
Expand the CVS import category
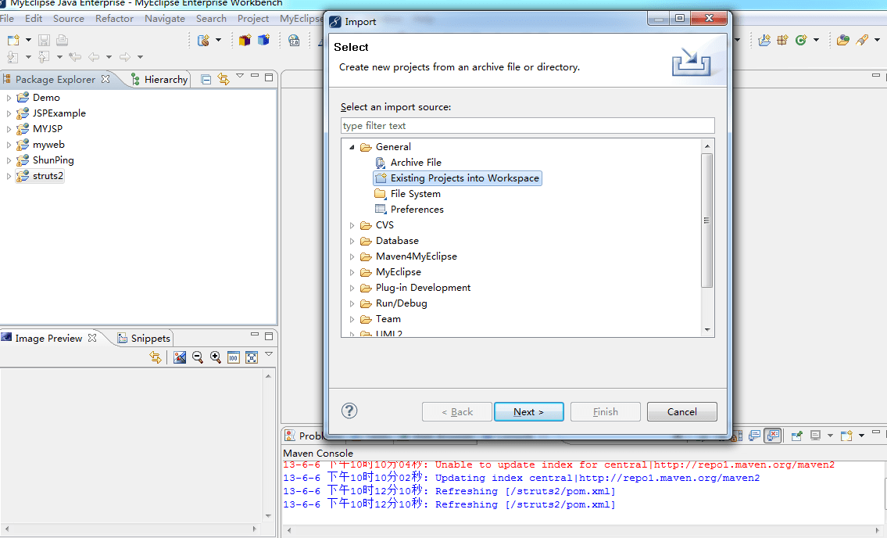point(352,225)
